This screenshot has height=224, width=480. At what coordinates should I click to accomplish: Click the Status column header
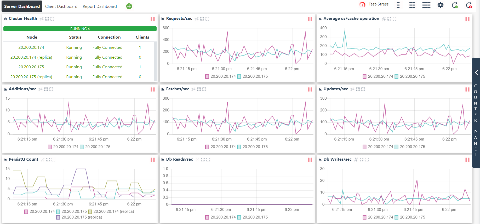pyautogui.click(x=75, y=37)
